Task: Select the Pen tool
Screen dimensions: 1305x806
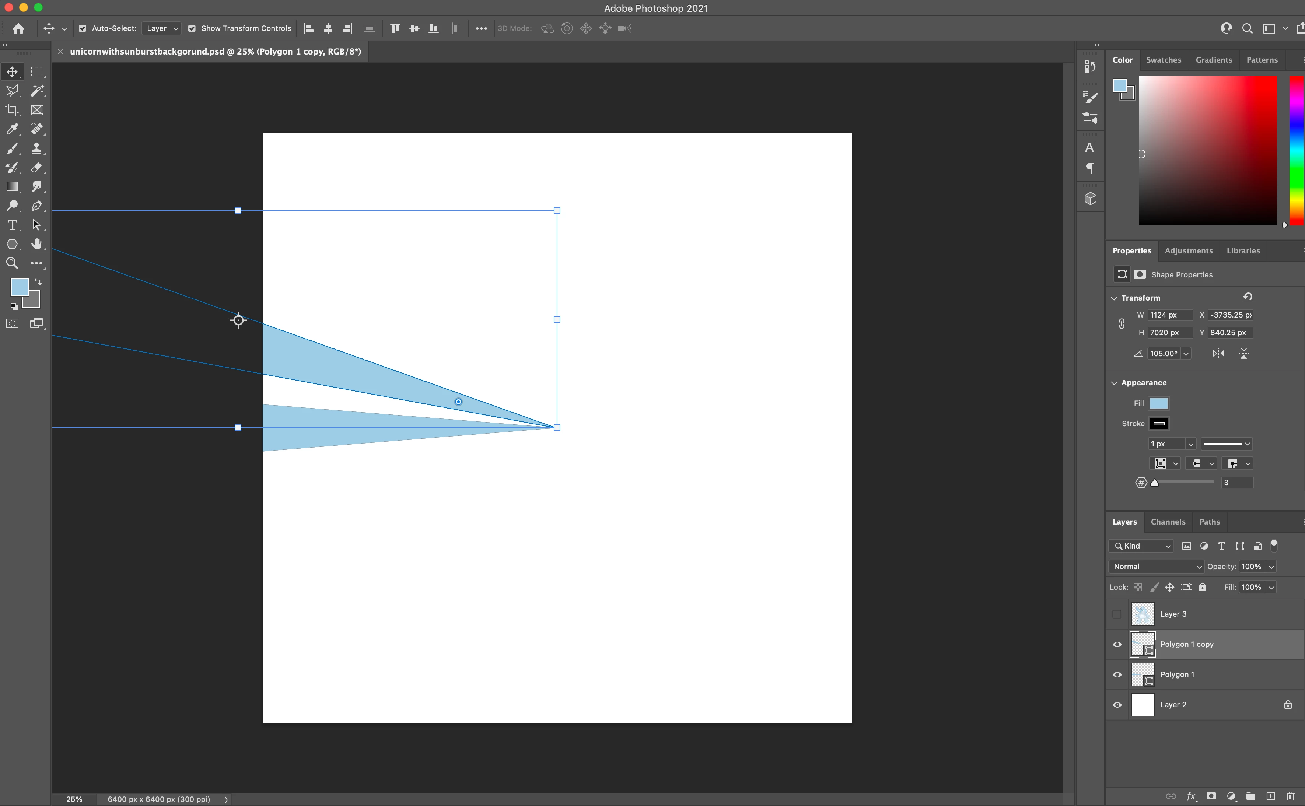Action: [x=36, y=206]
